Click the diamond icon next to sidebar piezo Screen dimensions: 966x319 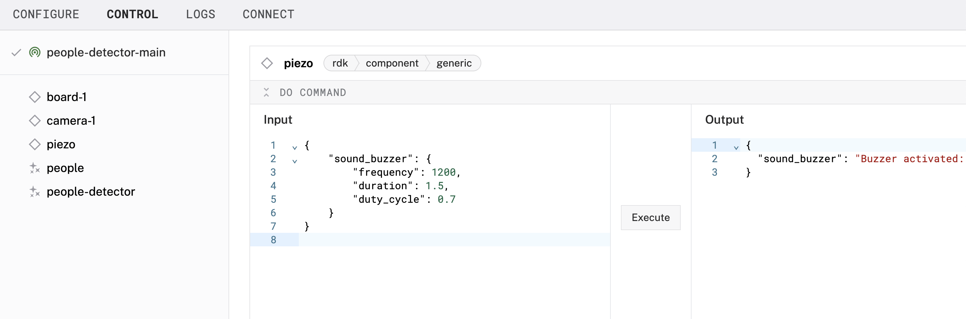35,144
